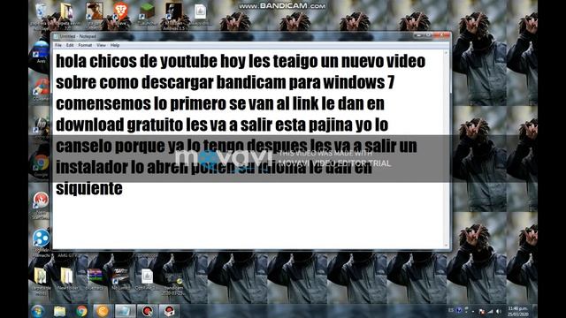Screen dimensions: 566x318
Task: Click the Notepad title bar icon
Action: point(56,36)
